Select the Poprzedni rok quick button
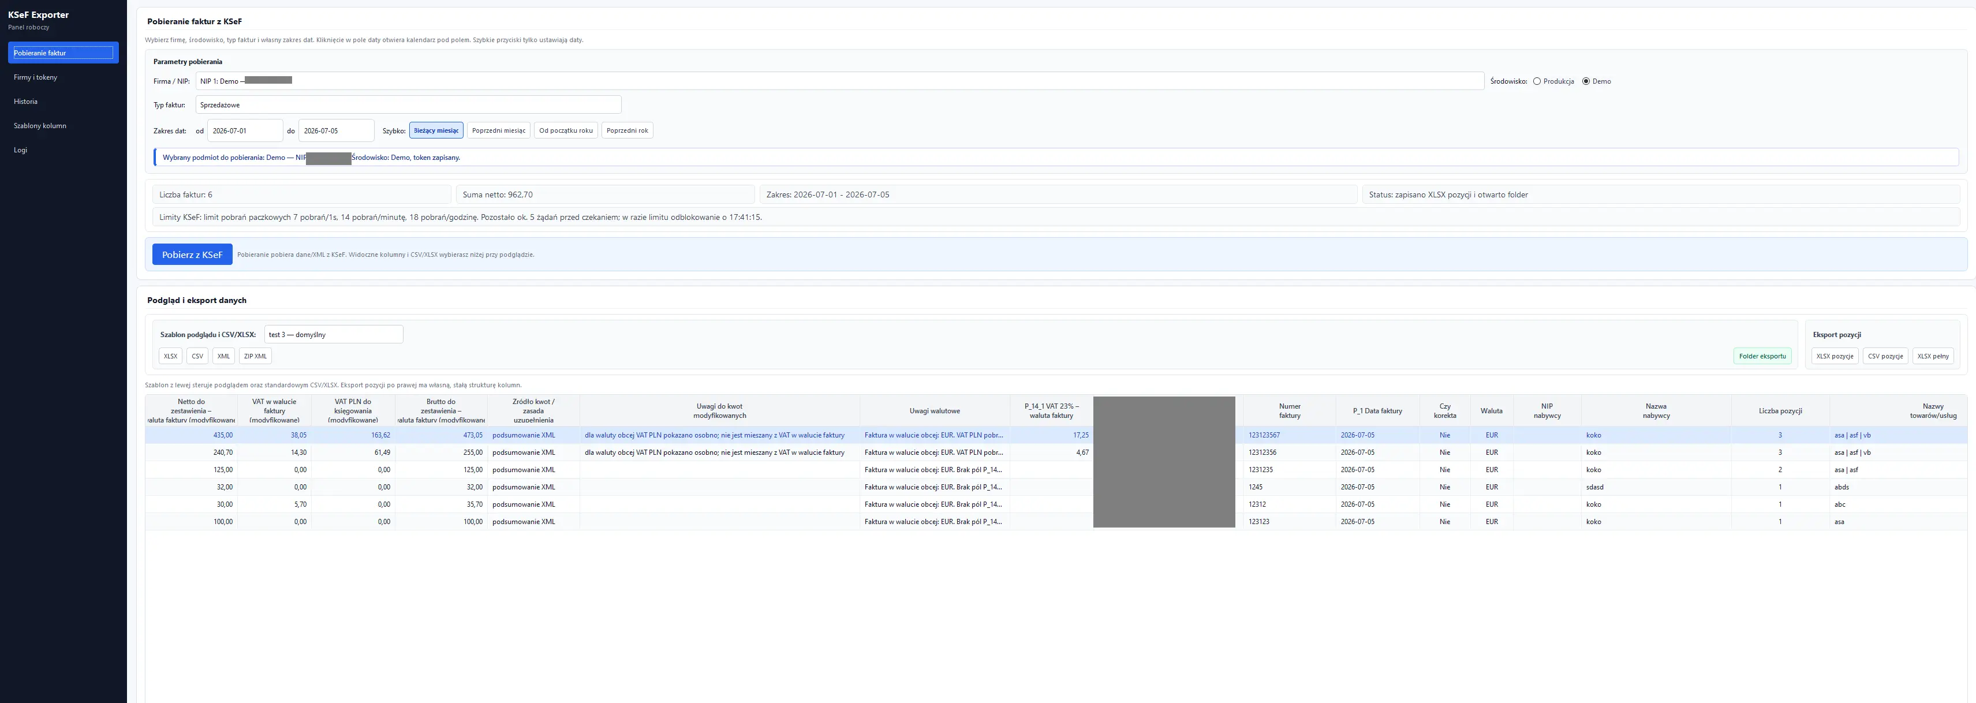Screen dimensions: 1976x703 pyautogui.click(x=627, y=130)
